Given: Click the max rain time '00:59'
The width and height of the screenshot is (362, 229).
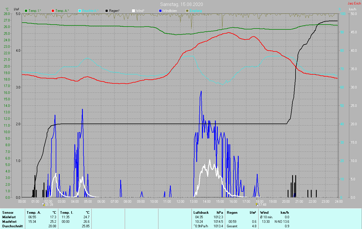Looking at the screenshot, I should point(233,222).
